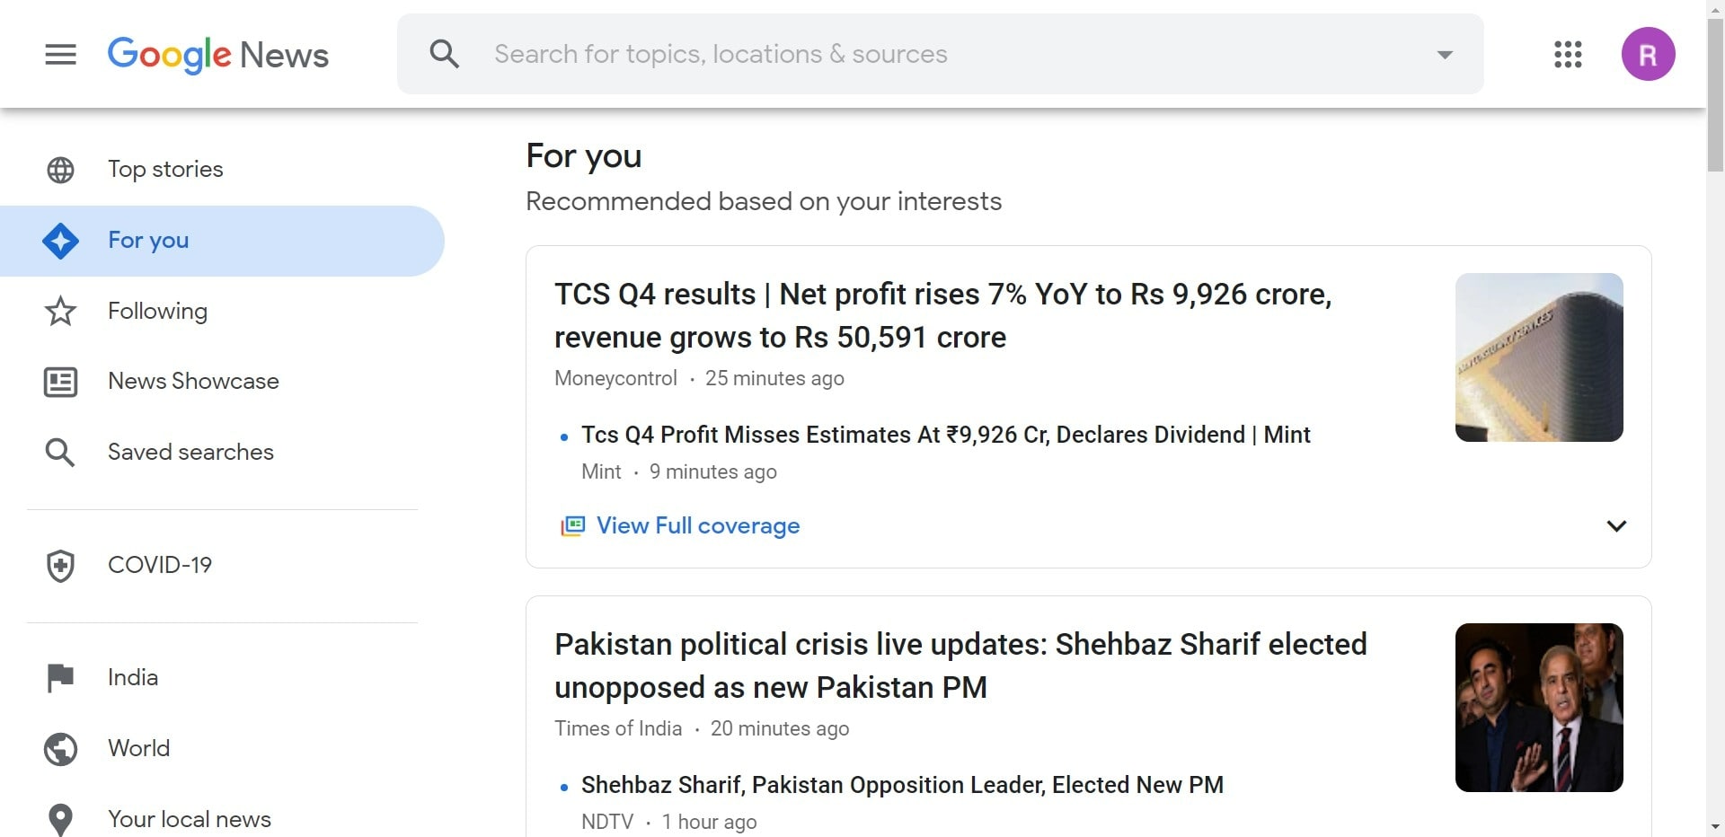Click the Your local news pin icon
The image size is (1725, 837).
point(60,819)
